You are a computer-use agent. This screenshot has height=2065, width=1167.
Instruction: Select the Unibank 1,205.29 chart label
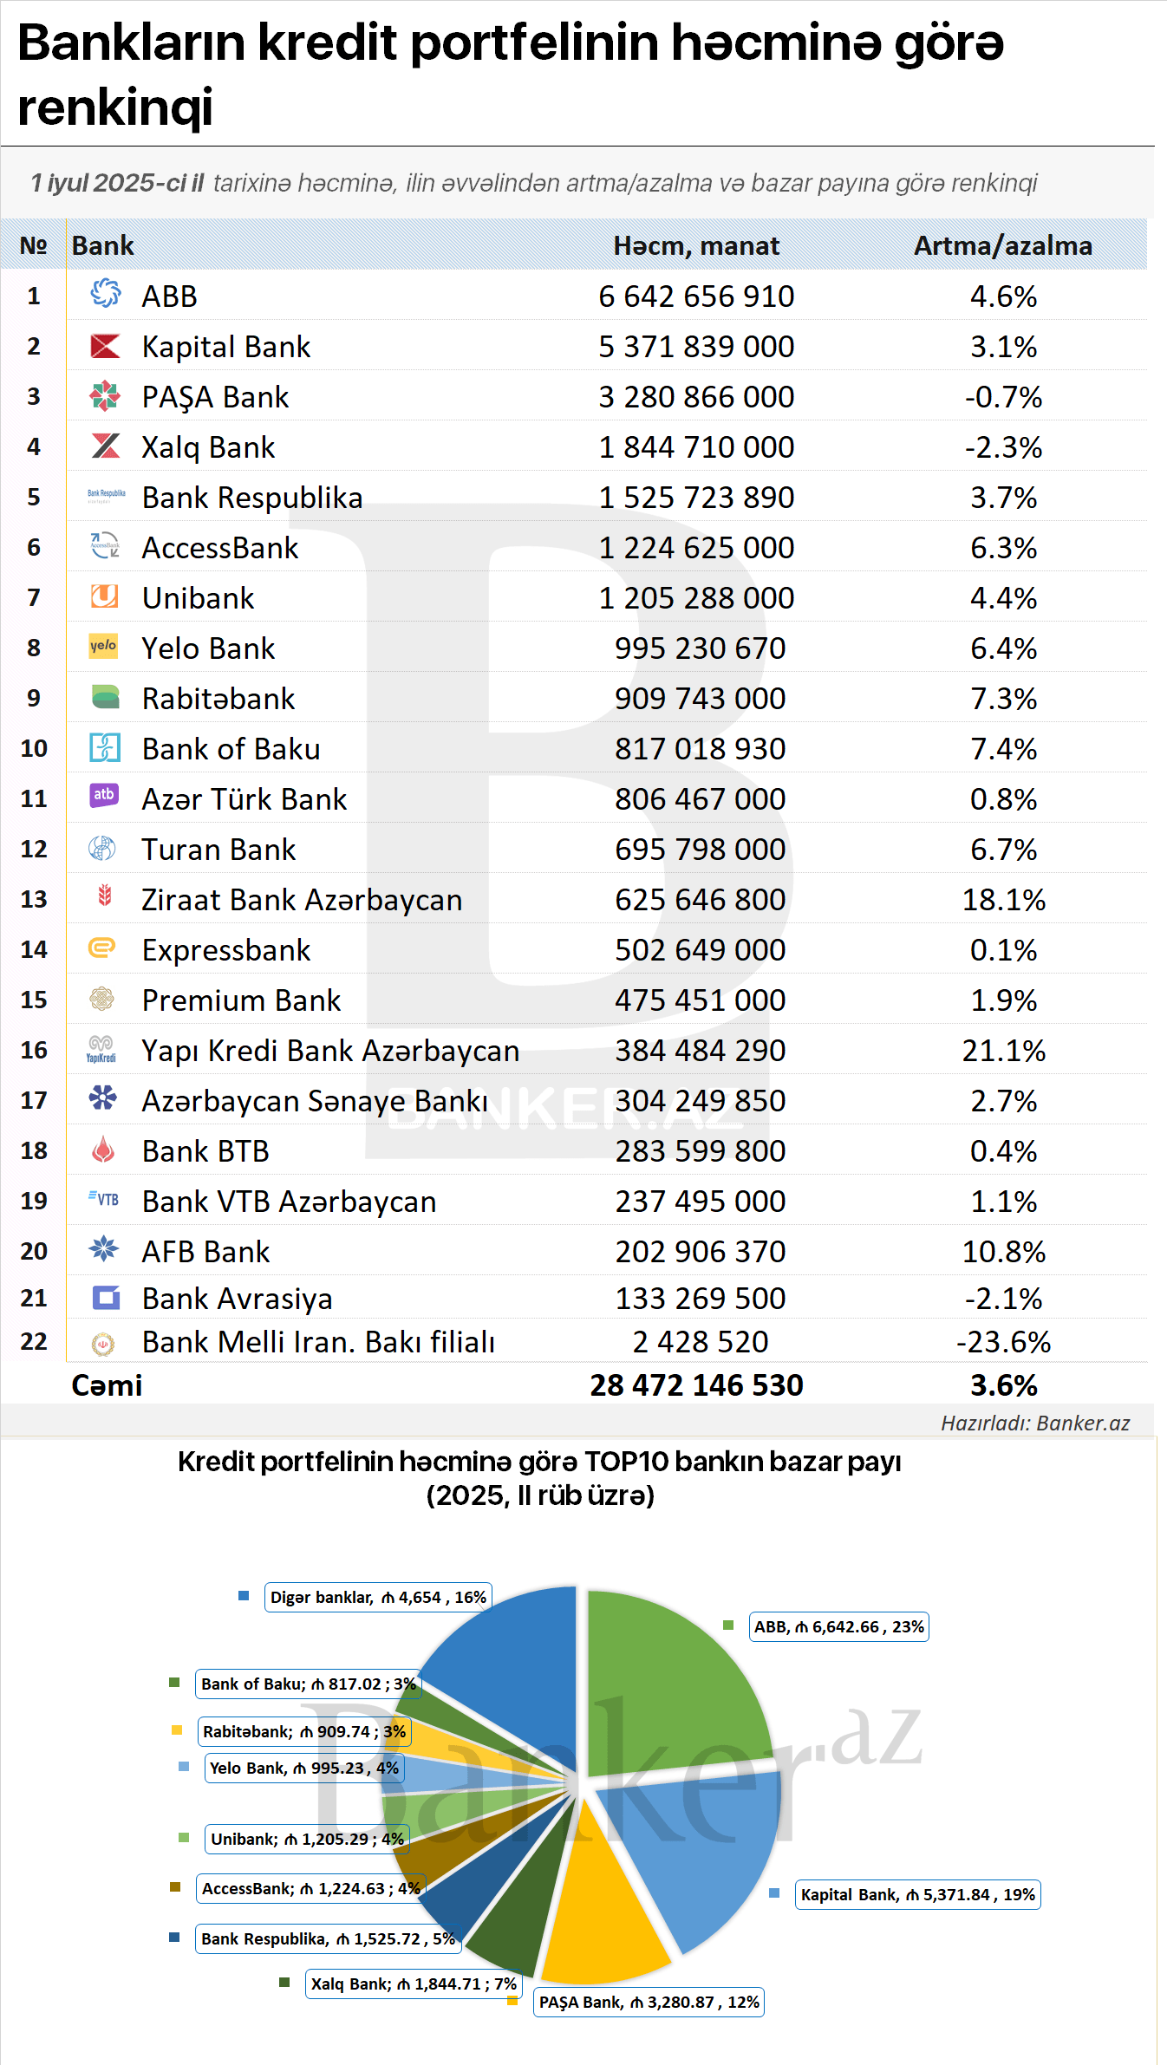(x=307, y=1840)
